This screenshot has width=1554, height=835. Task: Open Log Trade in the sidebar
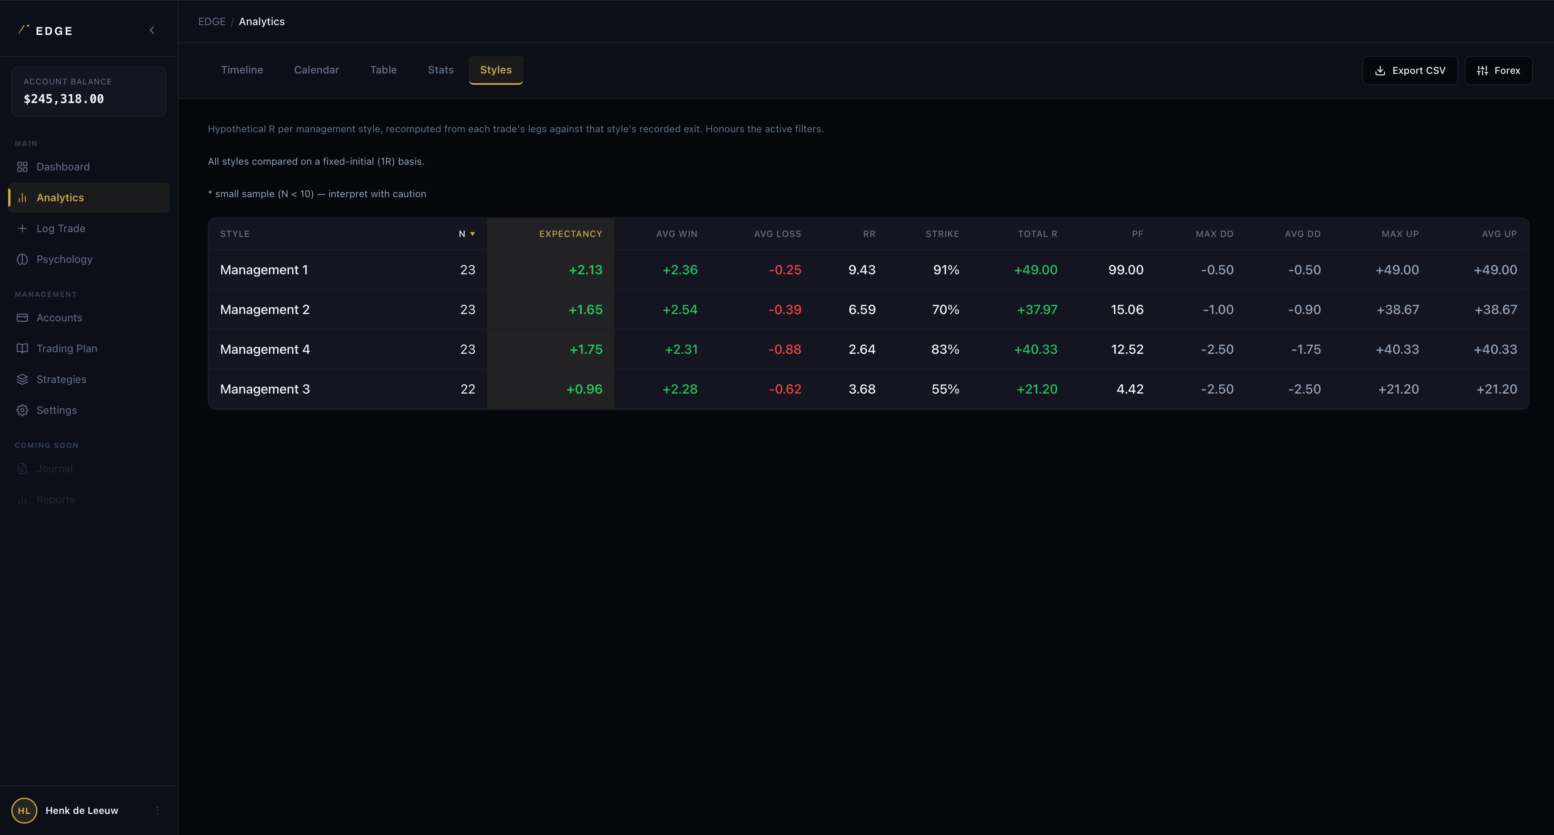coord(88,228)
